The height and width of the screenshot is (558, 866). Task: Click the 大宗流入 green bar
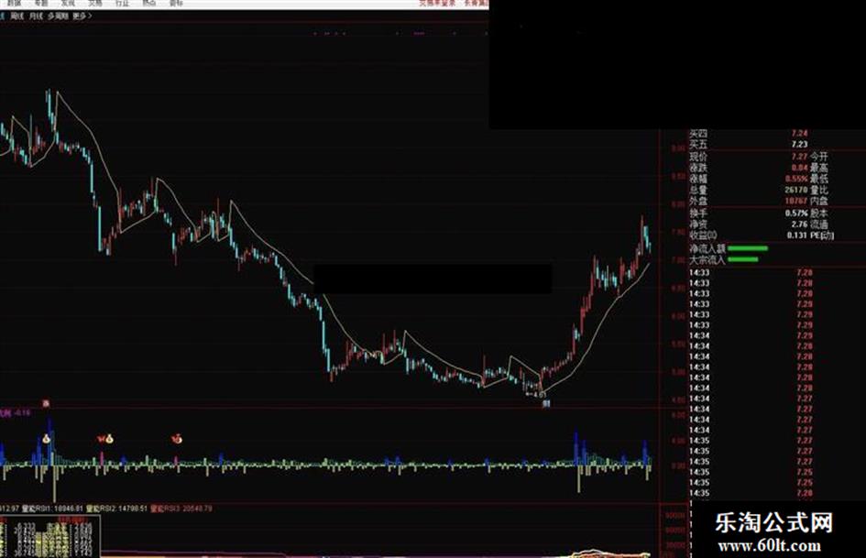(x=743, y=259)
